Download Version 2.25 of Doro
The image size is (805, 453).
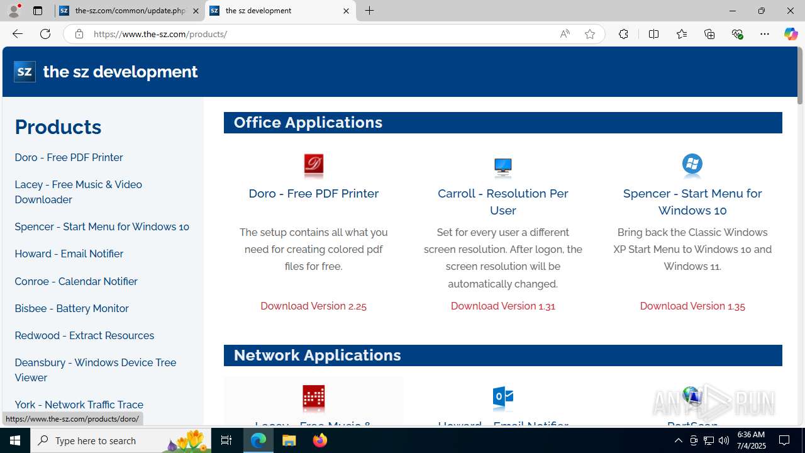pos(313,306)
